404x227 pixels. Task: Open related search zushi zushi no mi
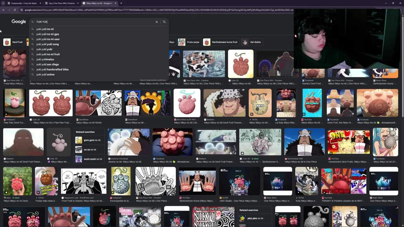click(x=89, y=159)
